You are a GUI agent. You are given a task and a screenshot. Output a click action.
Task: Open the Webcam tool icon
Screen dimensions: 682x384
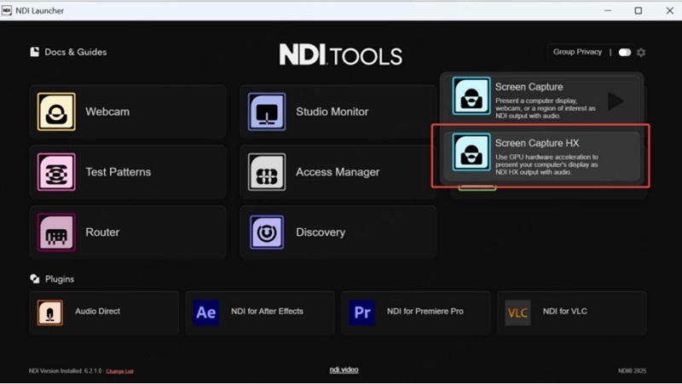(56, 112)
